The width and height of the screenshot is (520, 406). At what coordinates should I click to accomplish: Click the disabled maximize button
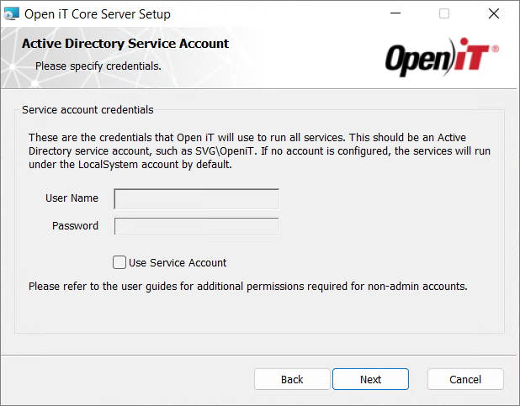point(444,13)
